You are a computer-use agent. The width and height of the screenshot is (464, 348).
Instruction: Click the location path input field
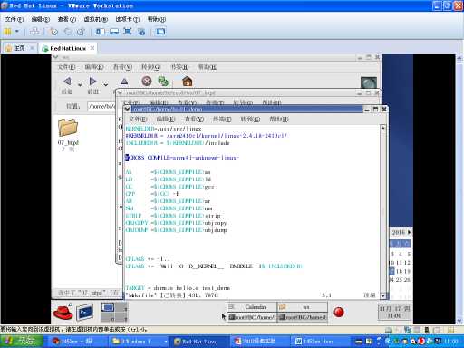tap(101, 106)
